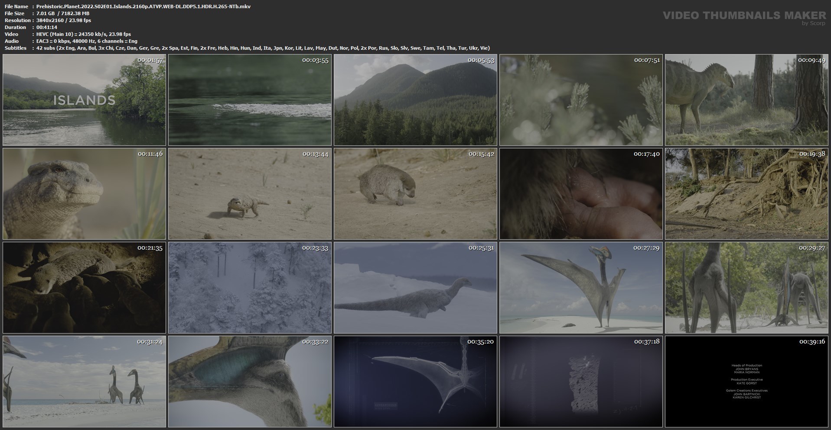Select the 00:13:44 small lizard on sand thumbnail
Viewport: 831px width, 430px height.
(x=250, y=194)
